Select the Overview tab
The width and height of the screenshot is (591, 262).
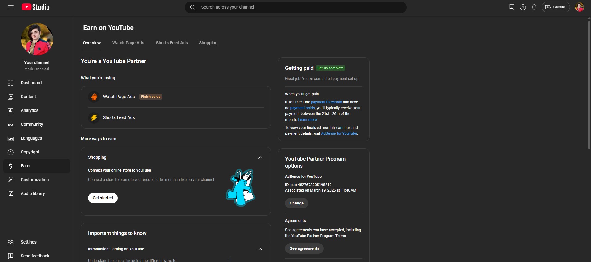(92, 43)
